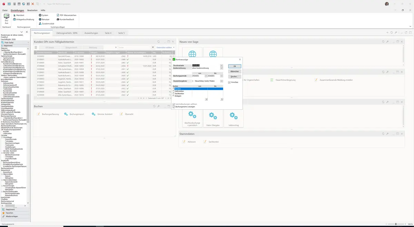Viewport: 414px width, 227px height.
Task: Open the Kundenfeedback option
Action: point(65,19)
